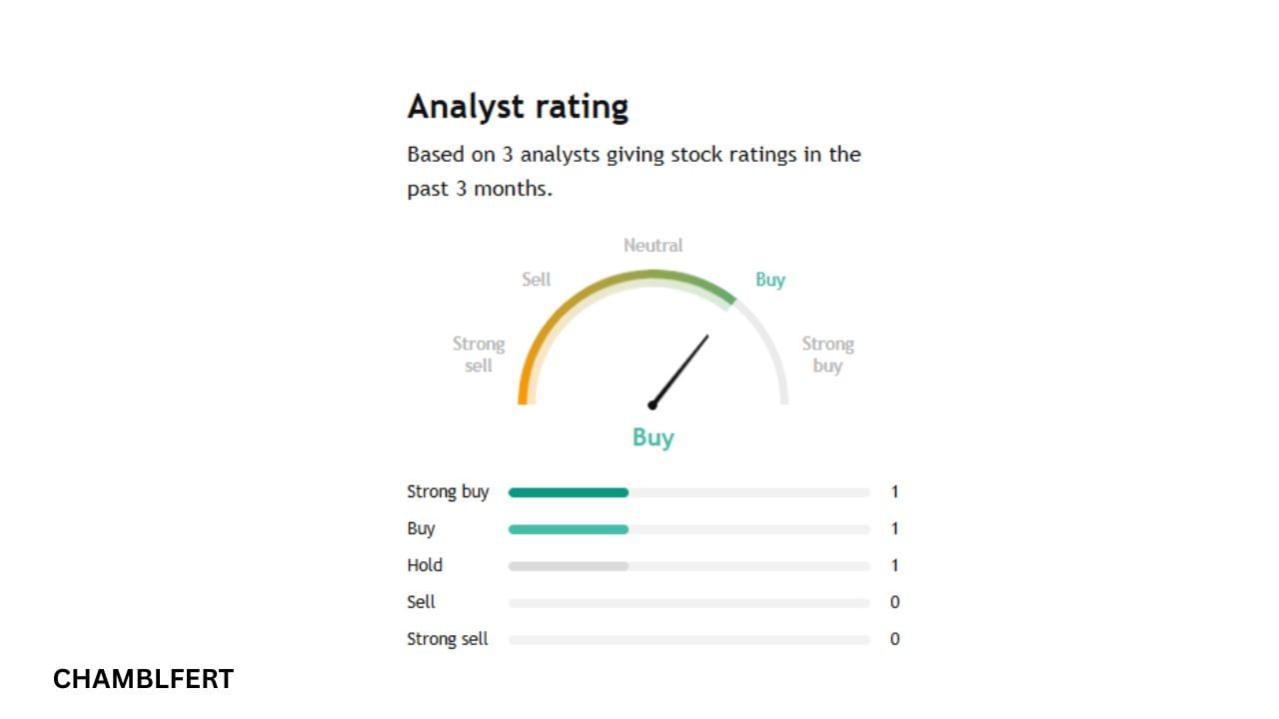The width and height of the screenshot is (1279, 719).
Task: Click the Analyst rating heading
Action: [518, 106]
